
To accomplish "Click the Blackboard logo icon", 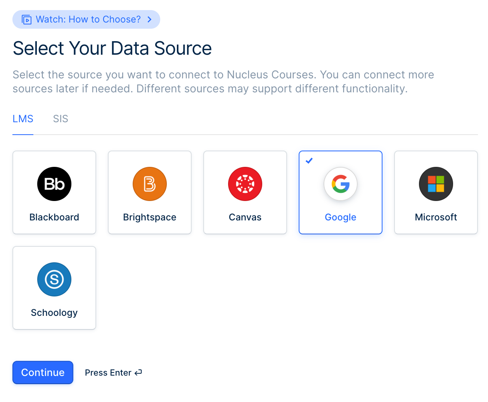I will click(x=54, y=184).
